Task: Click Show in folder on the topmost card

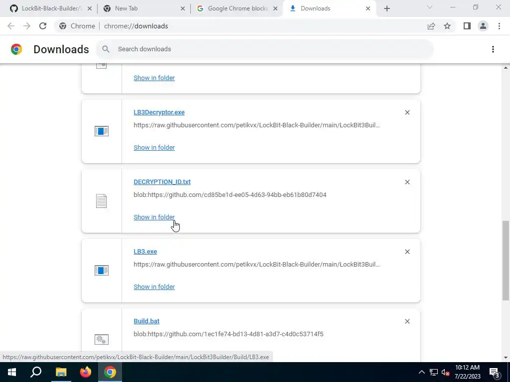Action: (x=154, y=78)
